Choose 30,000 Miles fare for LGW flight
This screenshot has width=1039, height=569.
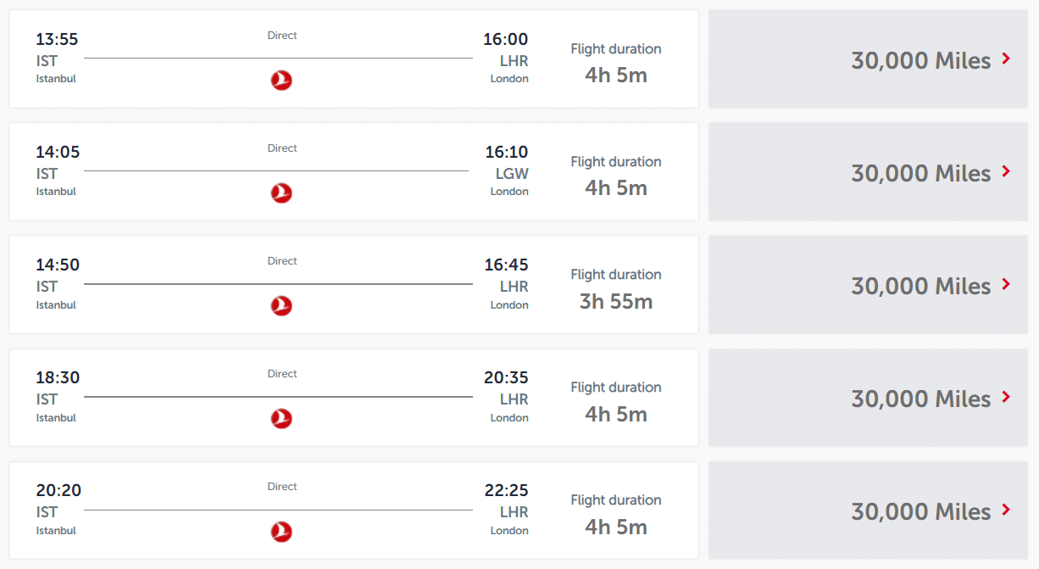[x=920, y=173]
